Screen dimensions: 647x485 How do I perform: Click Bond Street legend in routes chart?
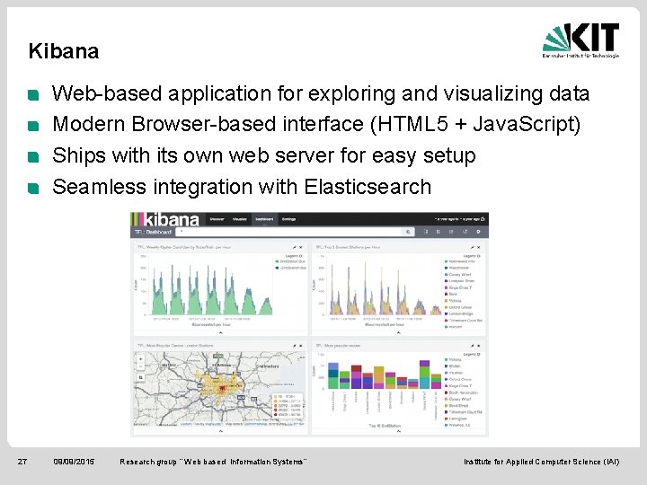(x=456, y=406)
